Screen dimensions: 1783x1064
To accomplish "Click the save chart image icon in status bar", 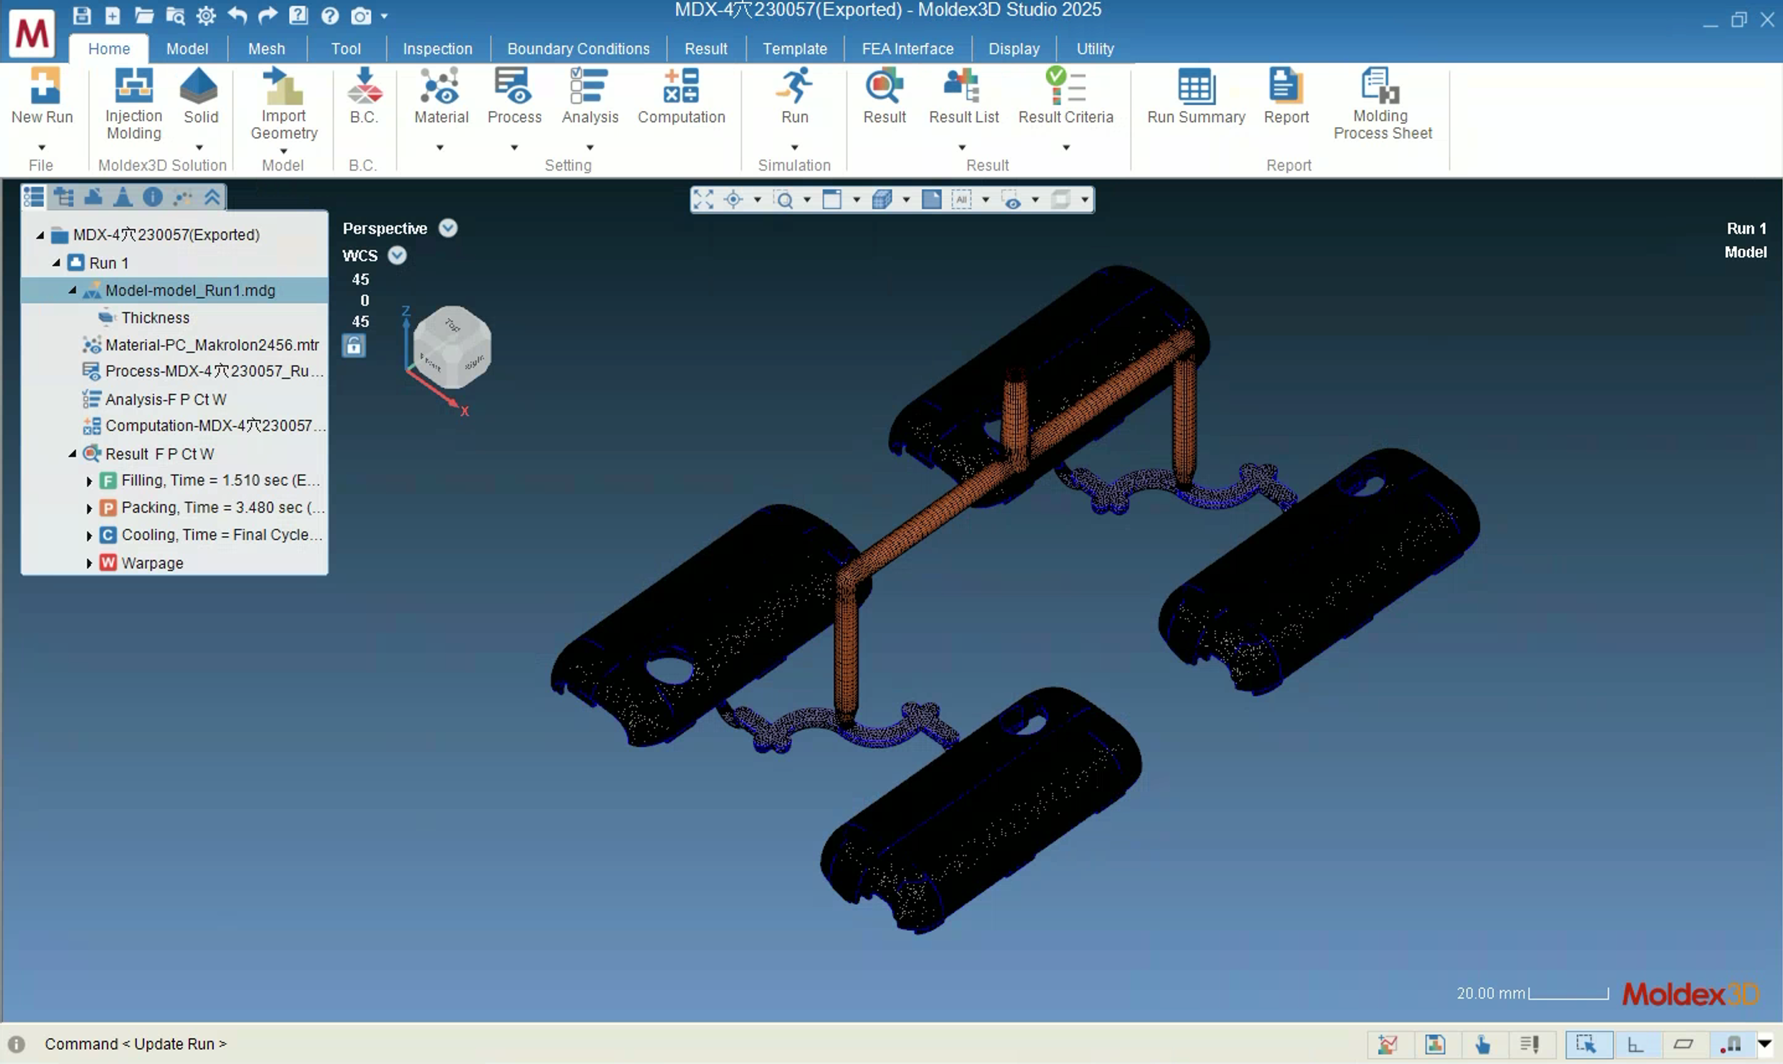I will tap(1434, 1045).
